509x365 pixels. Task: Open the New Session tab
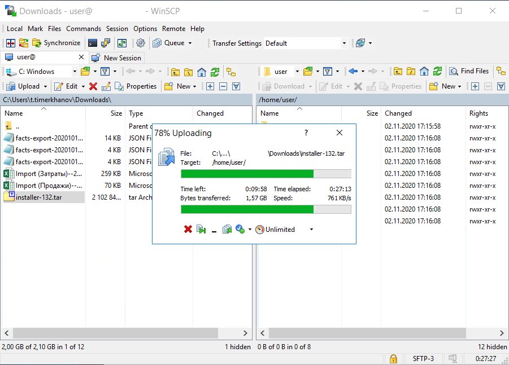click(116, 58)
